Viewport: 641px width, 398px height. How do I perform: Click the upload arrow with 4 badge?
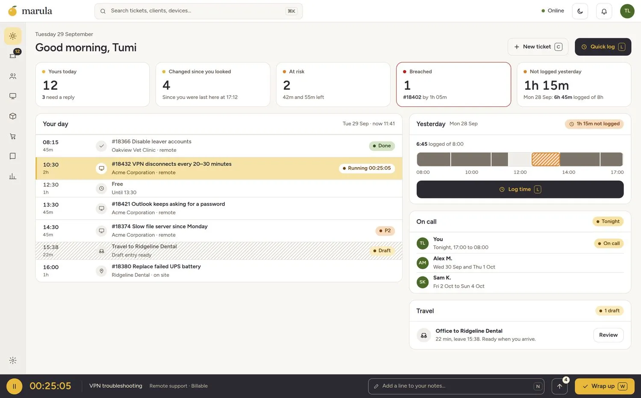559,386
